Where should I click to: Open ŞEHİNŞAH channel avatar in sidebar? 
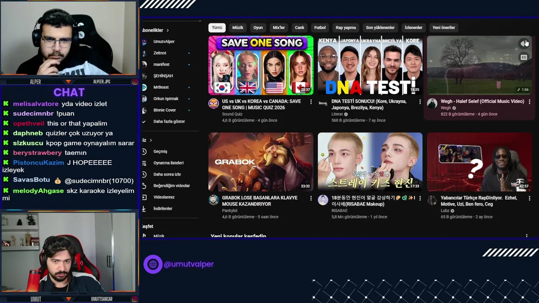(144, 76)
